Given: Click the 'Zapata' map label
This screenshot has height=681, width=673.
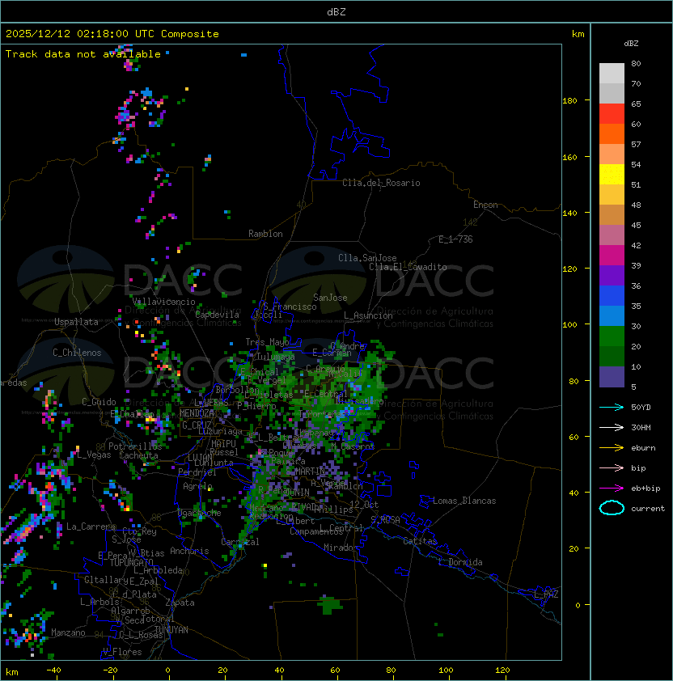Looking at the screenshot, I should pyautogui.click(x=180, y=603).
